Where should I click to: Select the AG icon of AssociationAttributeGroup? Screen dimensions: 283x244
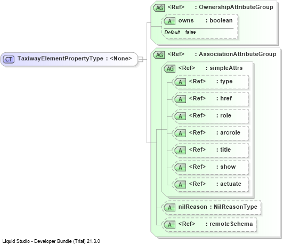pos(159,54)
